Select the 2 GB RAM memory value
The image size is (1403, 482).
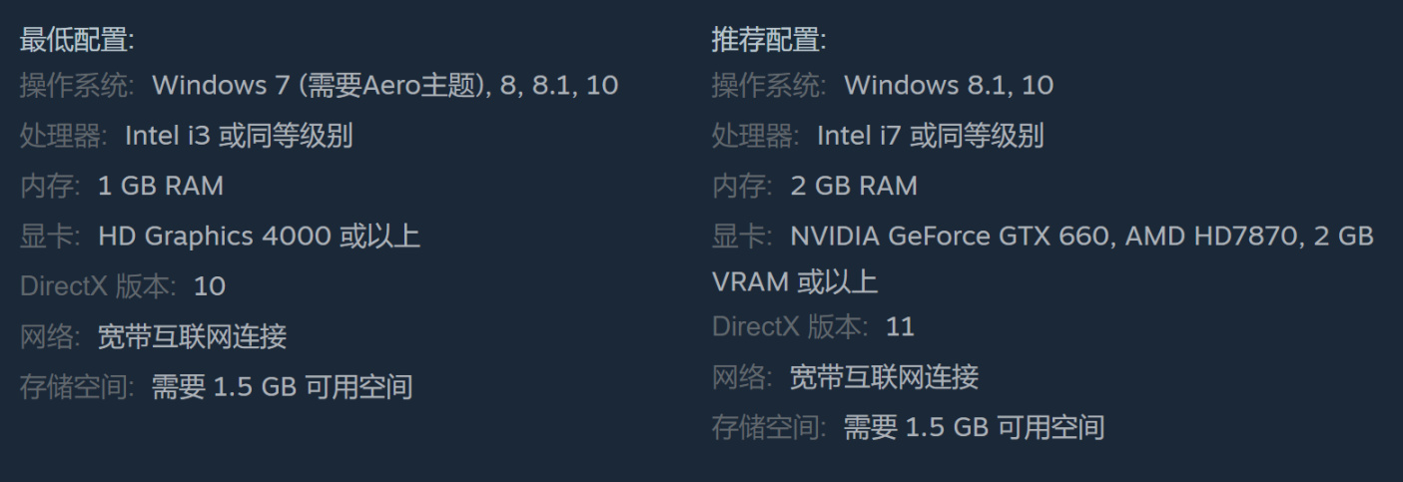click(853, 186)
